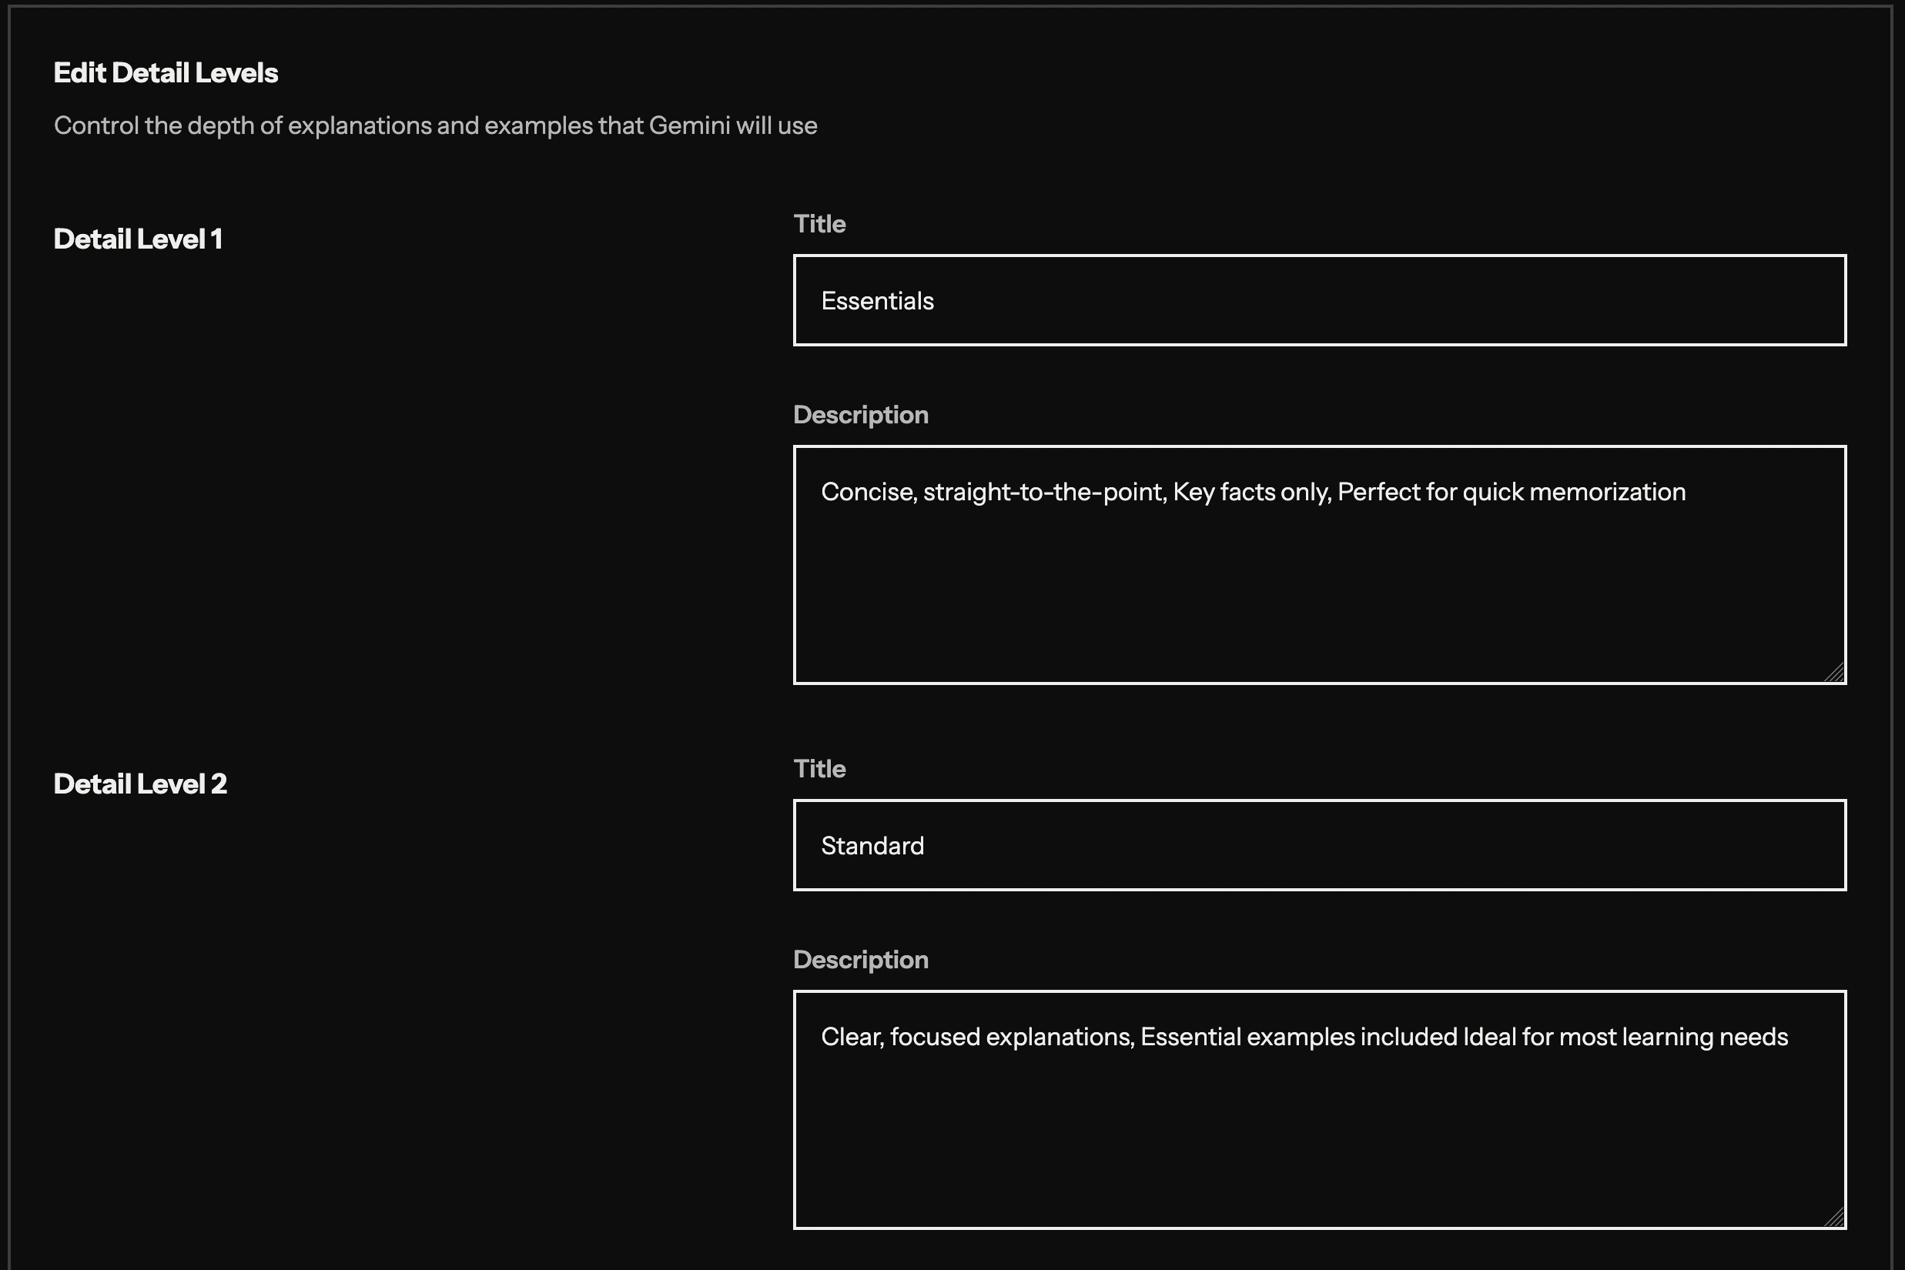
Task: Click the Detail Level 1 section heading
Action: [x=138, y=239]
